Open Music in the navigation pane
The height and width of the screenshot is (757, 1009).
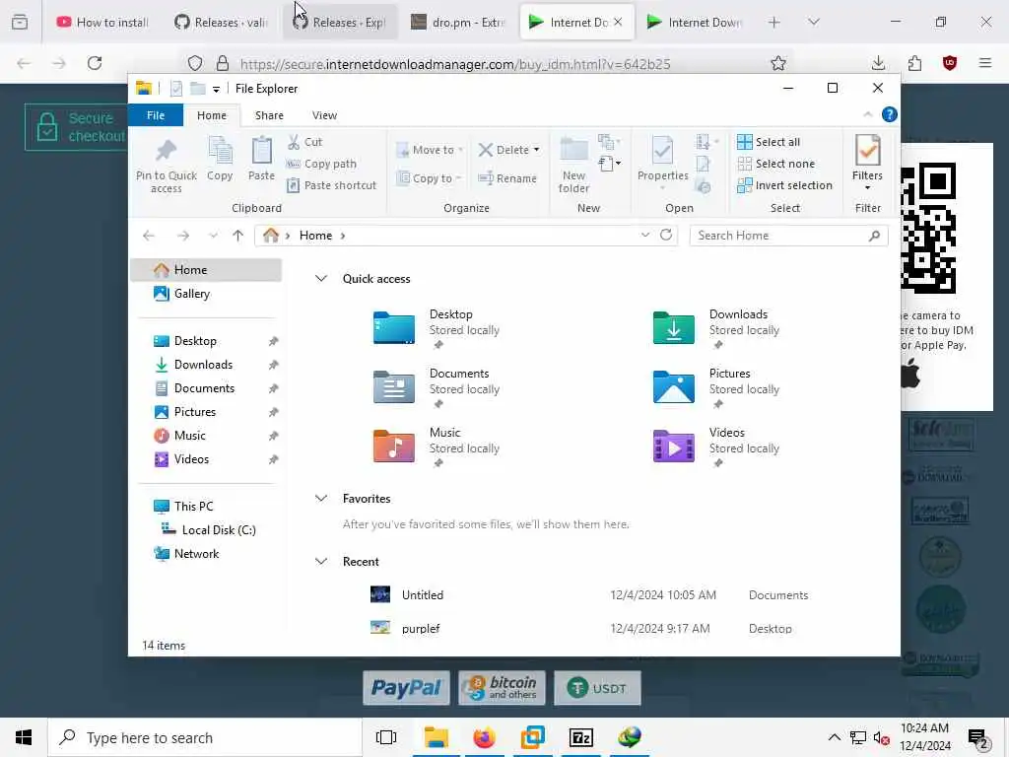click(190, 436)
